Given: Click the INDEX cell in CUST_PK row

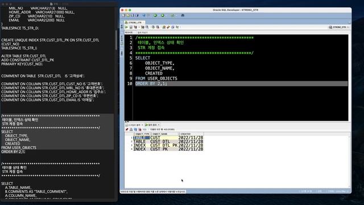Looking at the screenshot, I should [x=142, y=149].
